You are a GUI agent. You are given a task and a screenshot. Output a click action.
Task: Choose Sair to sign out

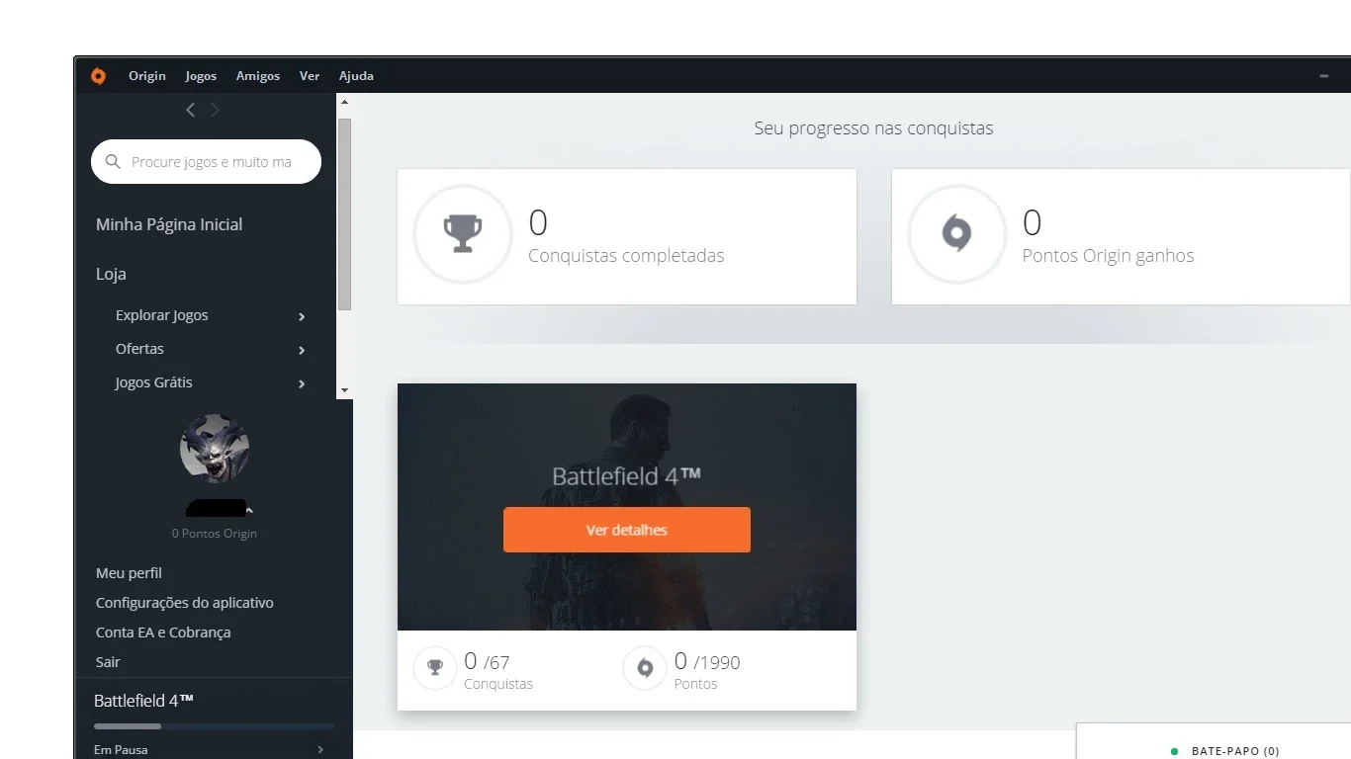click(x=108, y=662)
